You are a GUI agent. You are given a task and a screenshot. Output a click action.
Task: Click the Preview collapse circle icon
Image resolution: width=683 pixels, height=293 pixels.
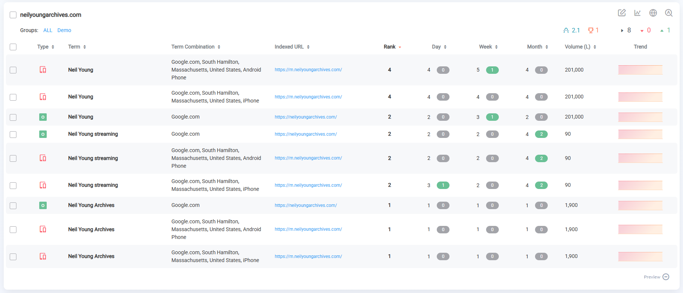666,277
